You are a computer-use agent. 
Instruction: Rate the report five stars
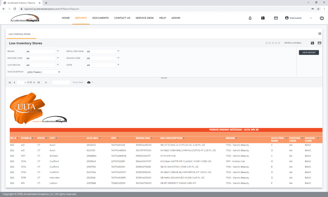[x=278, y=43]
